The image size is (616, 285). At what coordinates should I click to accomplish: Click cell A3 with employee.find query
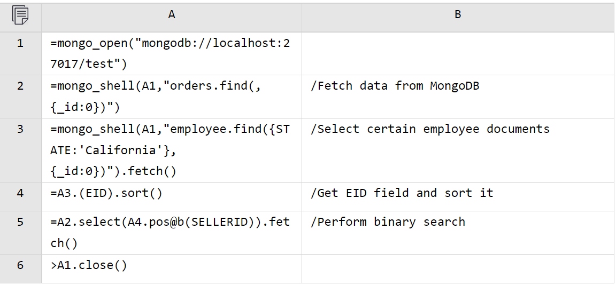click(171, 150)
